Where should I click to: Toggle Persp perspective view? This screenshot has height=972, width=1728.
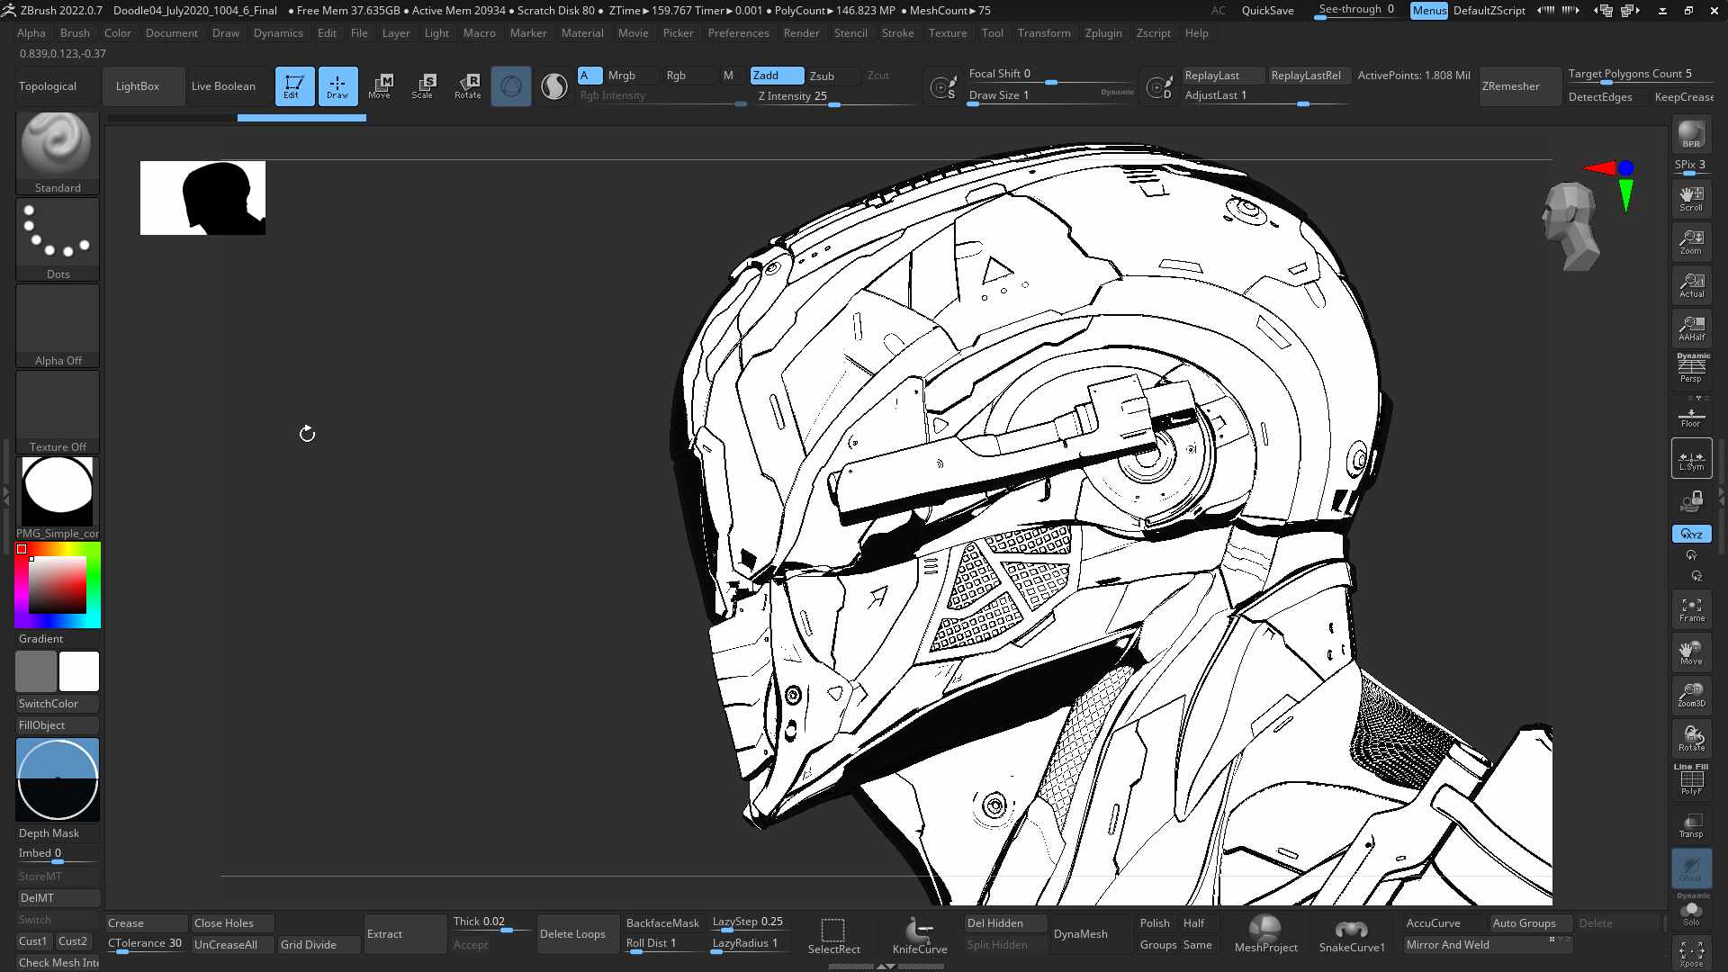[1691, 369]
